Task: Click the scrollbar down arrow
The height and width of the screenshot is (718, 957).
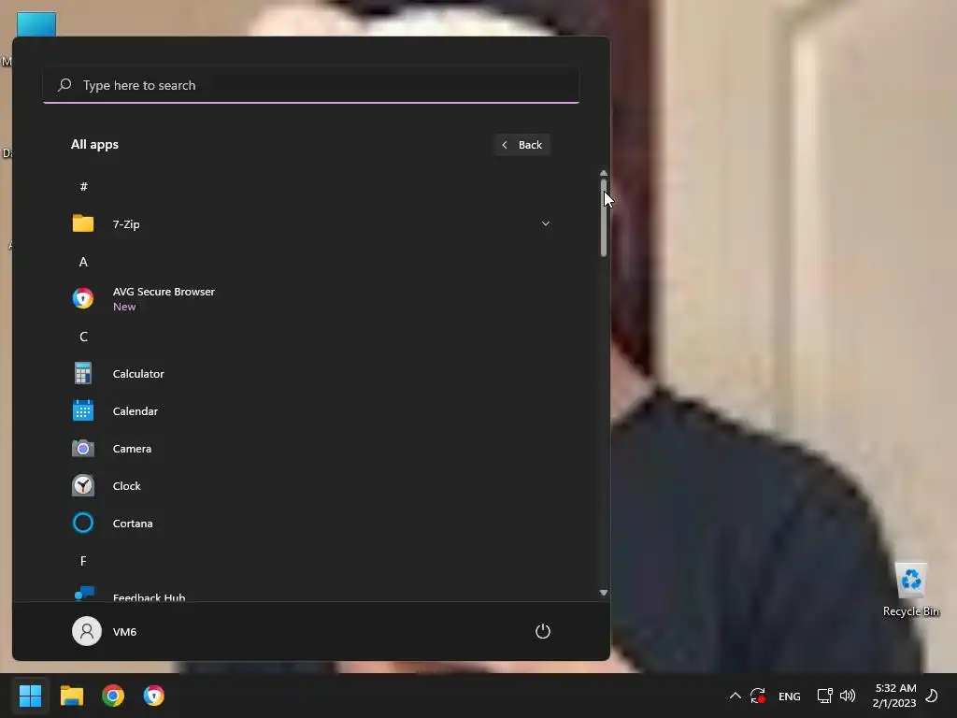Action: [x=604, y=592]
